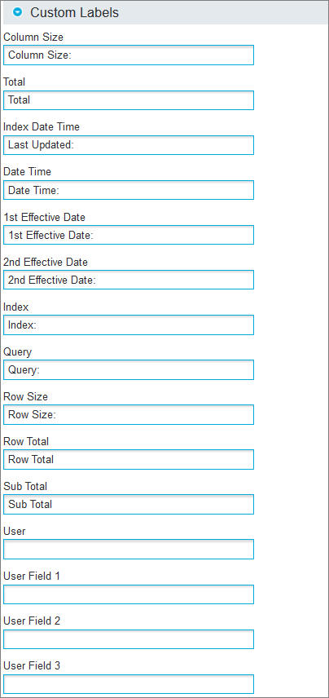This screenshot has height=698, width=329.
Task: Click the Sub Total label text box
Action: tap(129, 505)
